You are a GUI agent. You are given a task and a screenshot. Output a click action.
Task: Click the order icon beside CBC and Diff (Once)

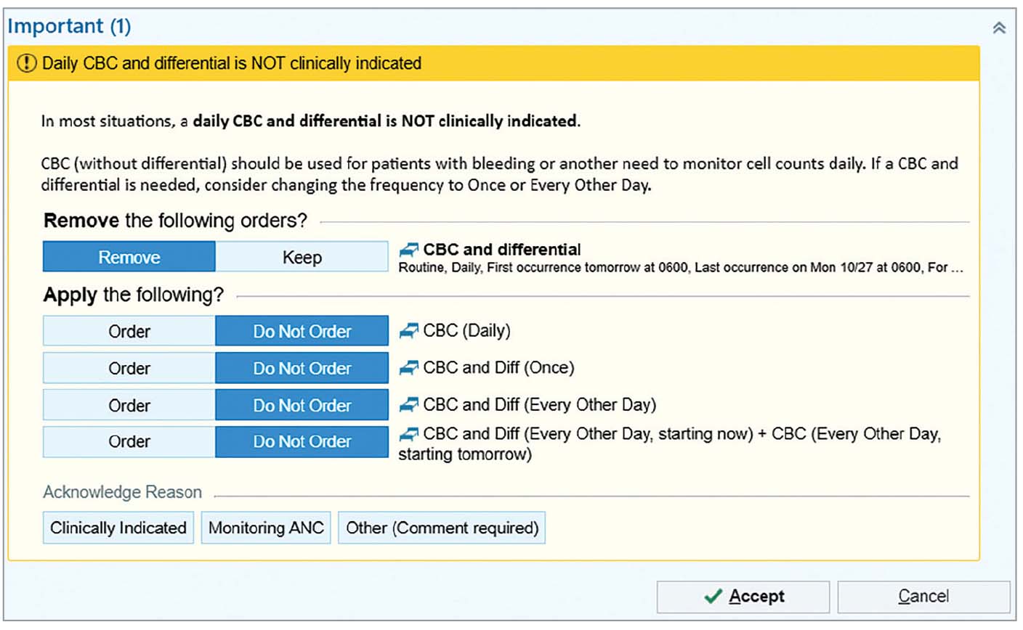click(x=408, y=367)
